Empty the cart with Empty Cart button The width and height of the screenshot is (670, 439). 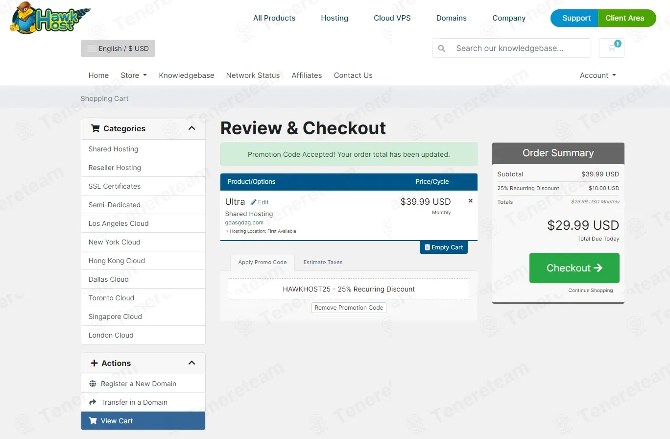444,247
